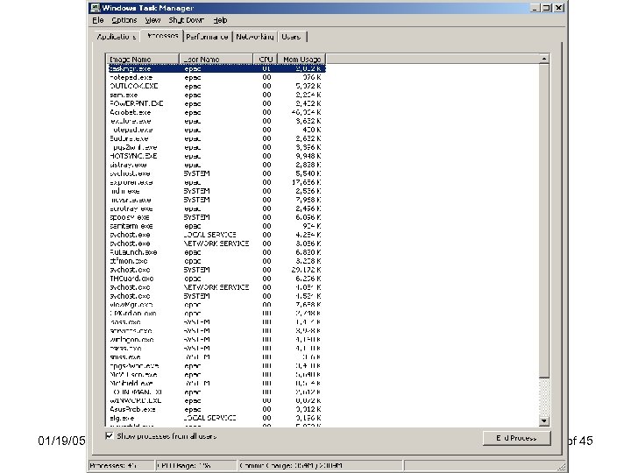Select the services.exe process
Image resolution: width=631 pixels, height=473 pixels.
point(216,331)
